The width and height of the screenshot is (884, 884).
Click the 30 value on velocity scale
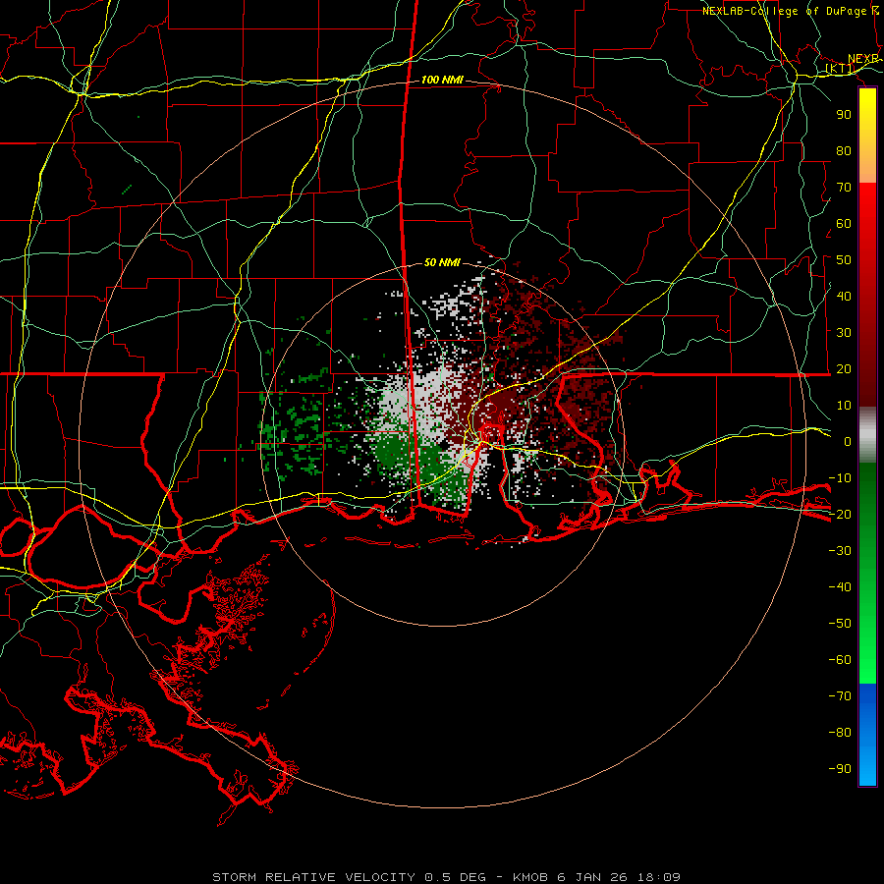(x=844, y=333)
